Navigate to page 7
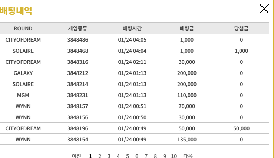The width and height of the screenshot is (274, 158). pos(146,156)
